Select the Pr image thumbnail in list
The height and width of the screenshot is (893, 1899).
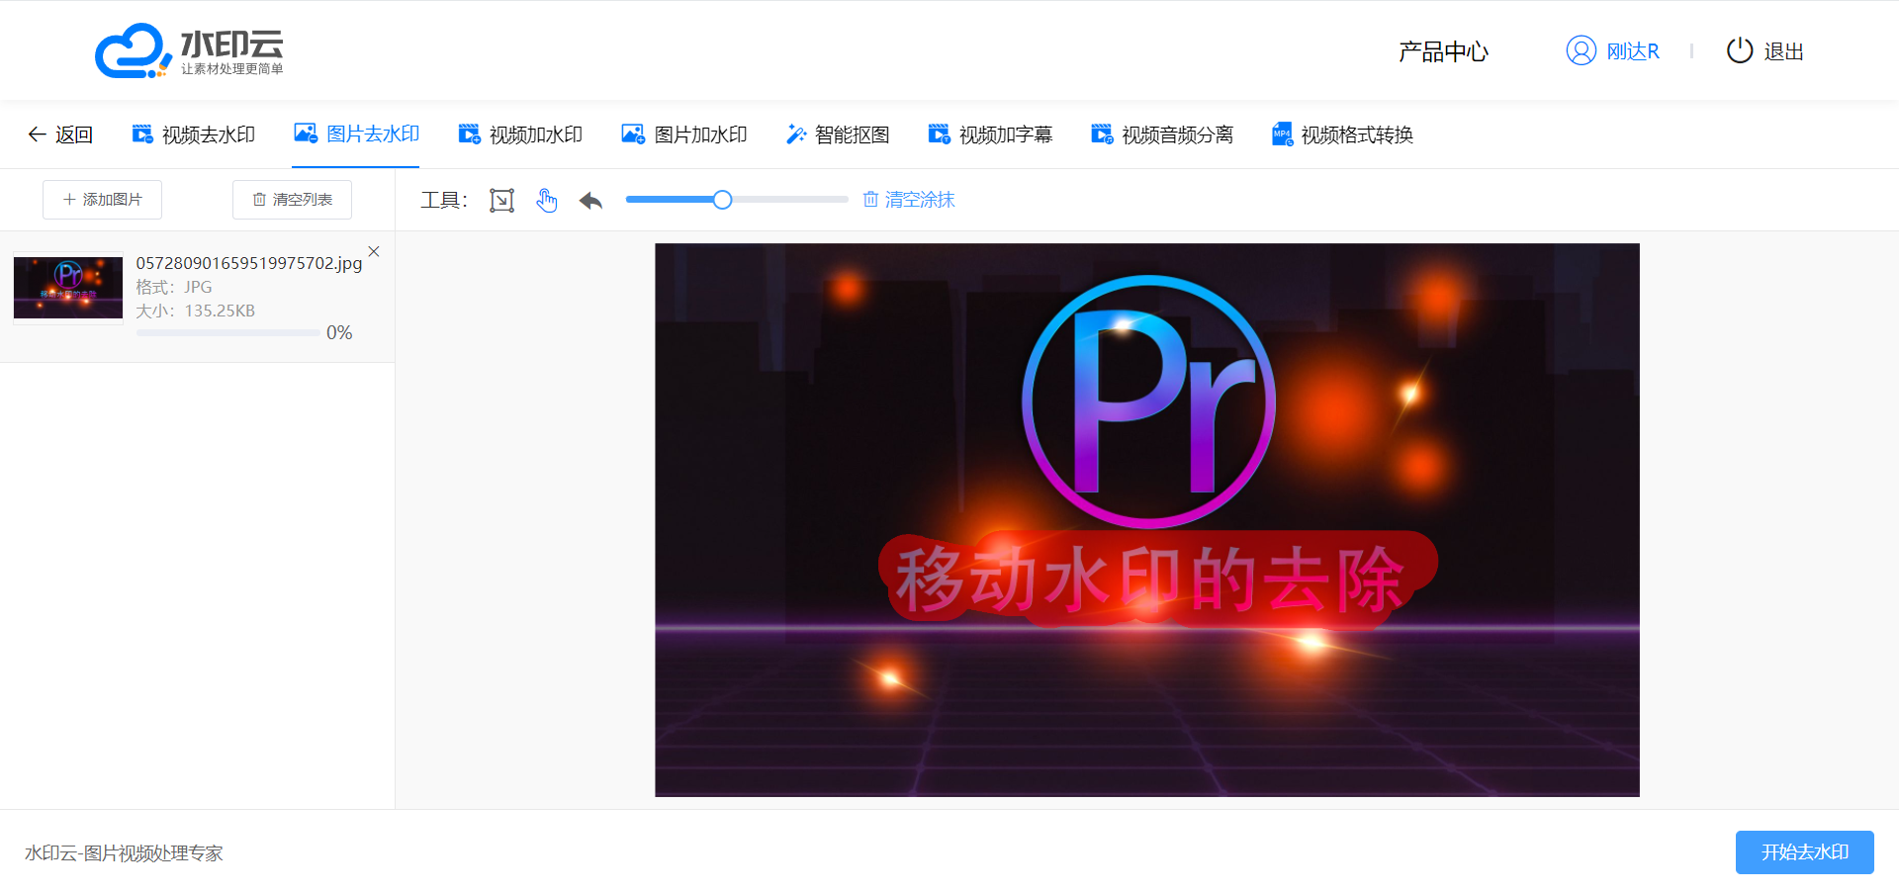pos(68,288)
